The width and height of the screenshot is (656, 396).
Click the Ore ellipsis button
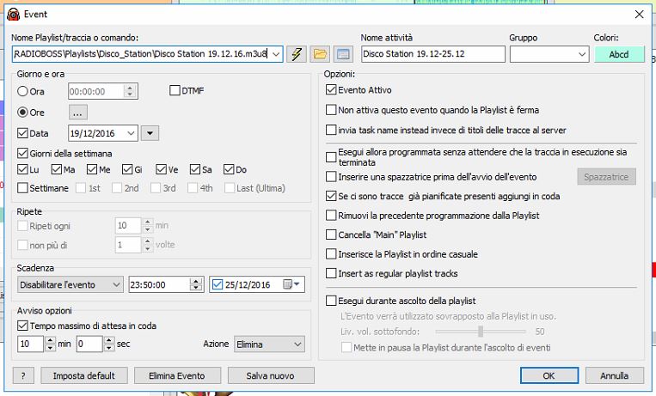[78, 113]
